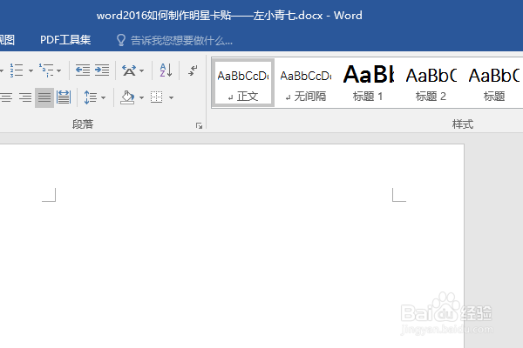523x348 pixels.
Task: Expand borders dropdown arrow
Action: pos(171,97)
